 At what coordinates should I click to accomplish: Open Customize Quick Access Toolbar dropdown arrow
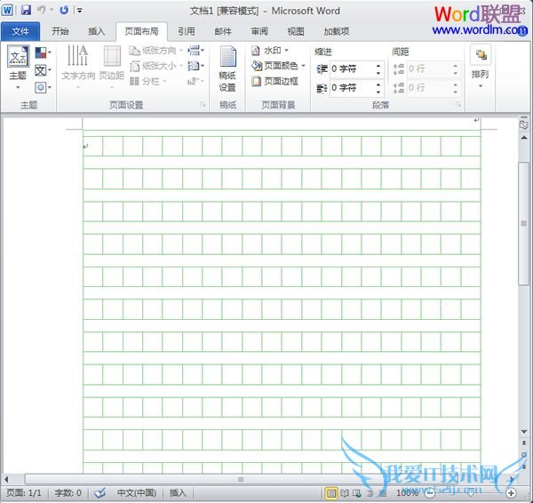click(80, 11)
